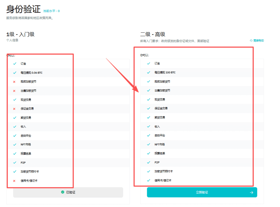
Task: Click the headset help icon beside 需要帮助
Action: (251, 40)
